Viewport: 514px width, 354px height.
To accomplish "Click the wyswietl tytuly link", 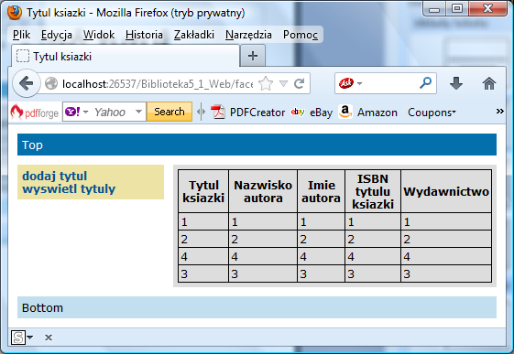I will click(x=69, y=188).
